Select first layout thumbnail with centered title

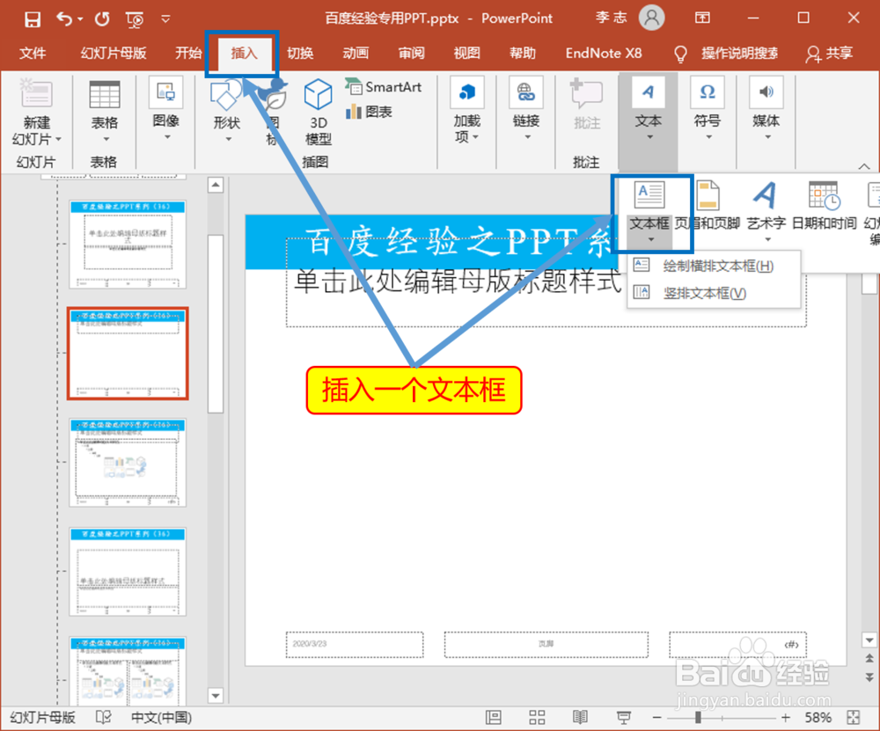(128, 244)
